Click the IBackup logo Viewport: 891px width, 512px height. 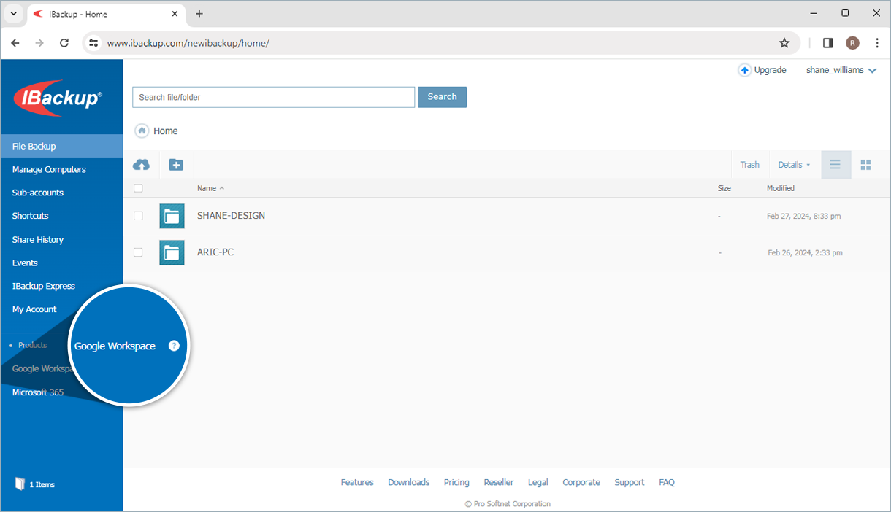[x=59, y=98]
